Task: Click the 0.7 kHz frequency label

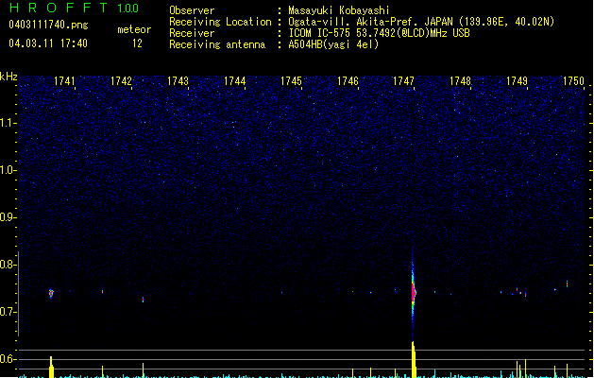Action: pos(8,312)
